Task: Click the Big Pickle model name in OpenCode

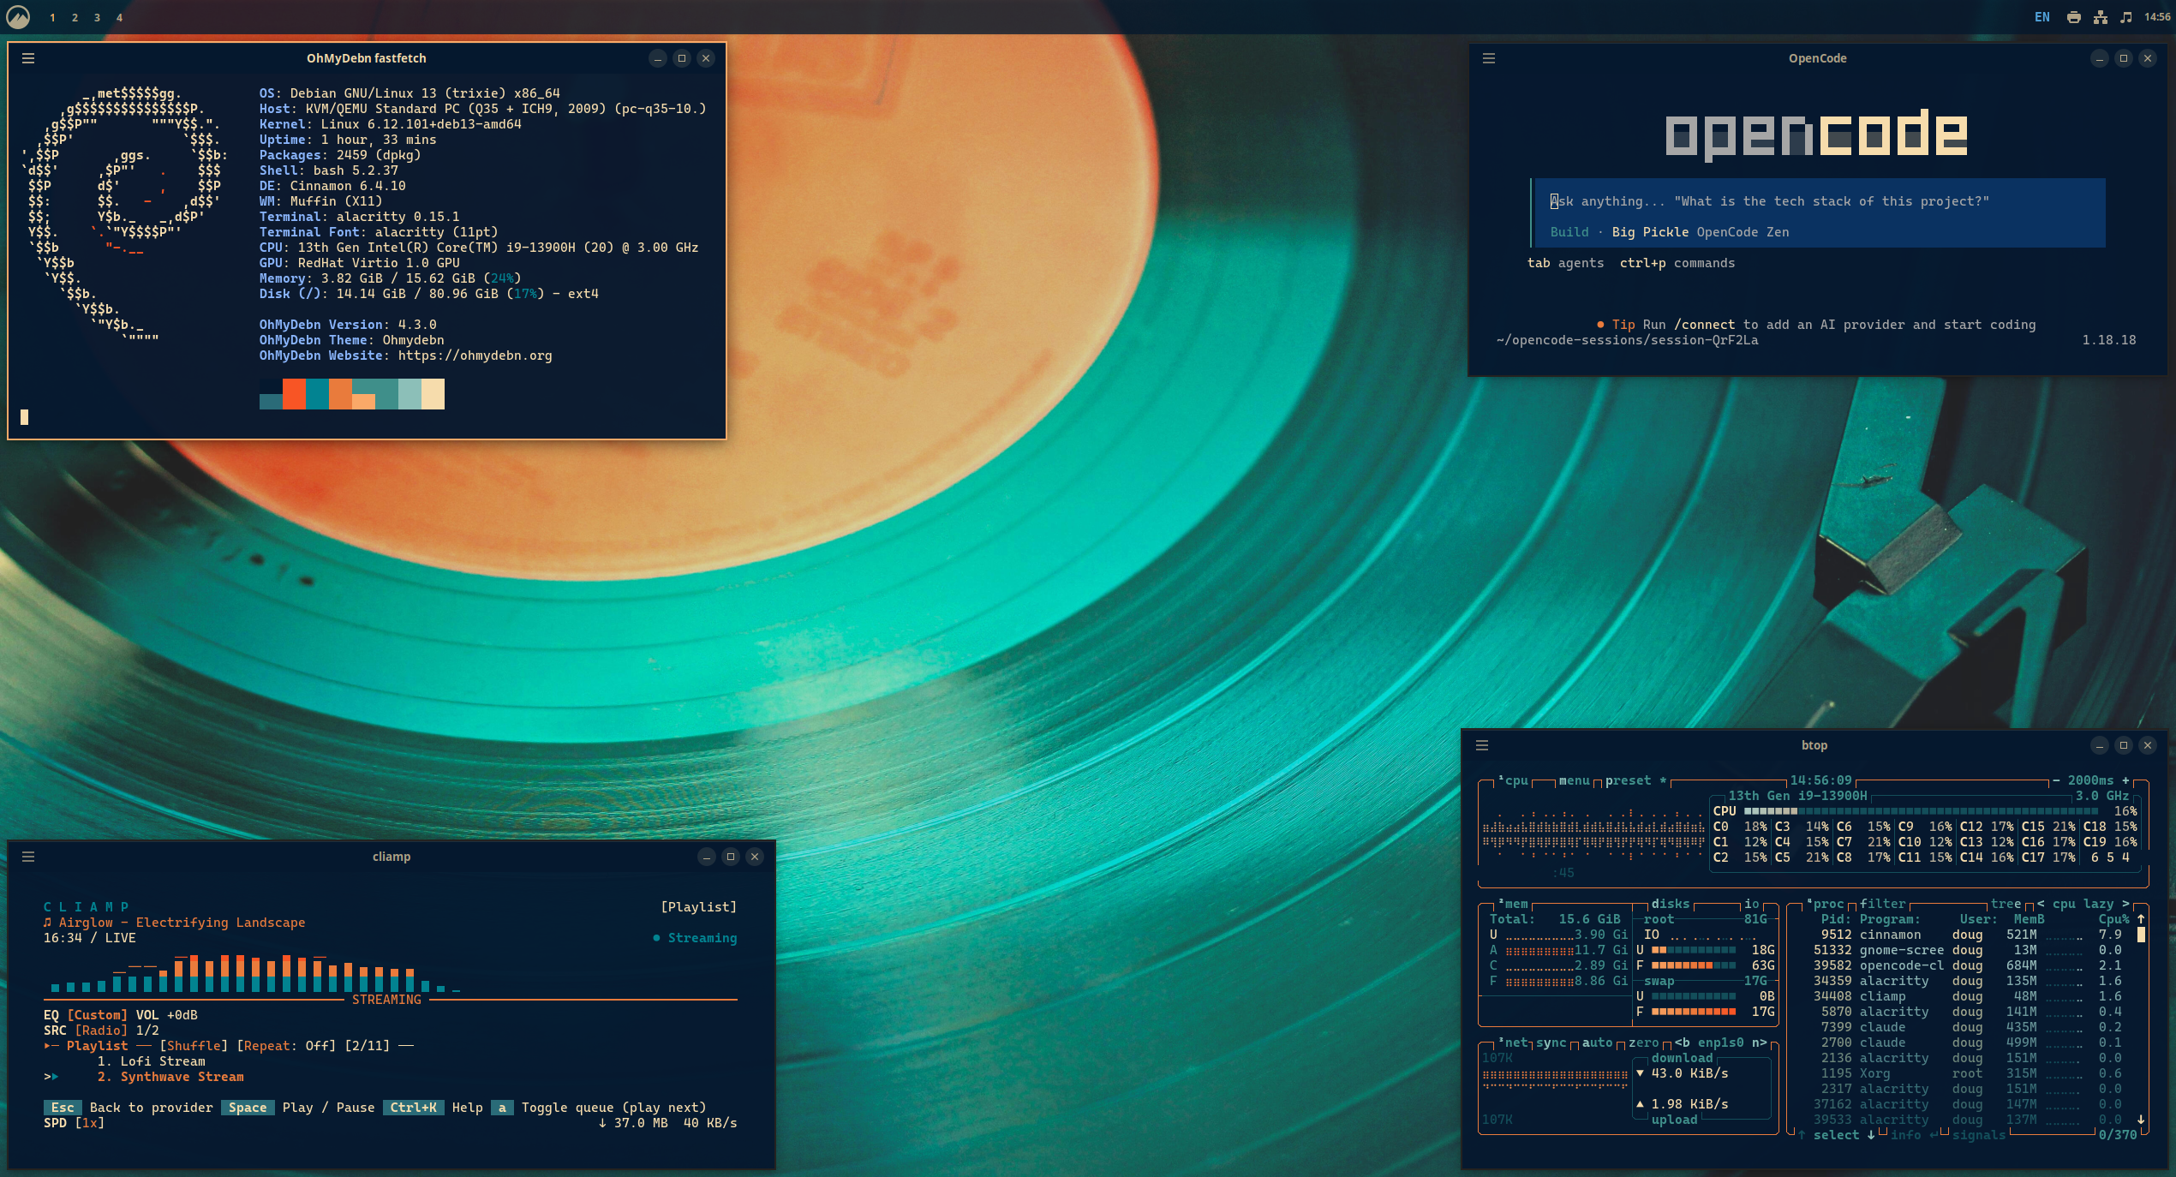Action: (1650, 232)
